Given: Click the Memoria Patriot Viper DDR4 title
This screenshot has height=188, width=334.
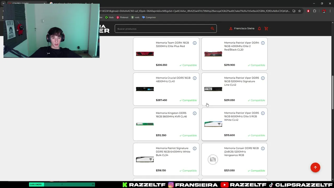Looking at the screenshot, I should point(242,46).
